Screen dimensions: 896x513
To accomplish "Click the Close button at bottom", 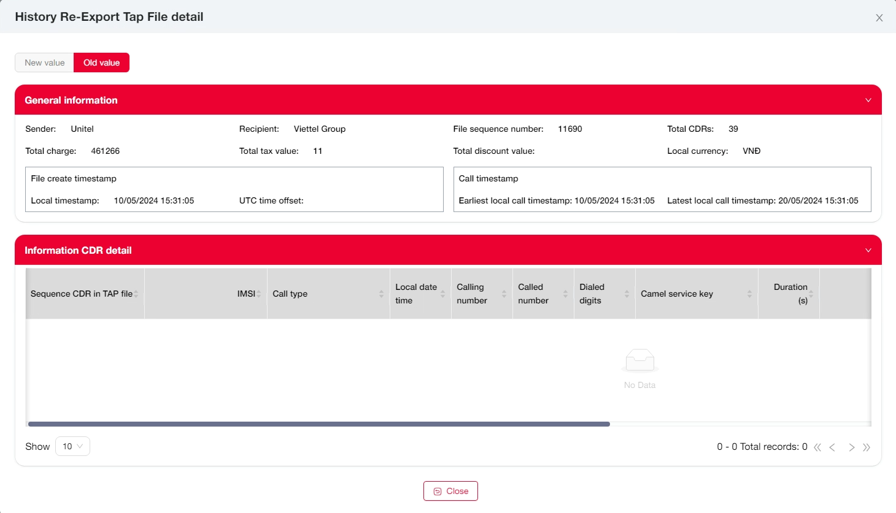I will 450,491.
